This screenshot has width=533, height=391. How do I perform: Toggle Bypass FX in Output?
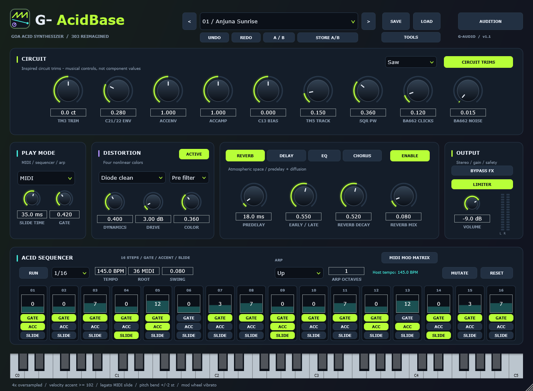click(x=482, y=171)
